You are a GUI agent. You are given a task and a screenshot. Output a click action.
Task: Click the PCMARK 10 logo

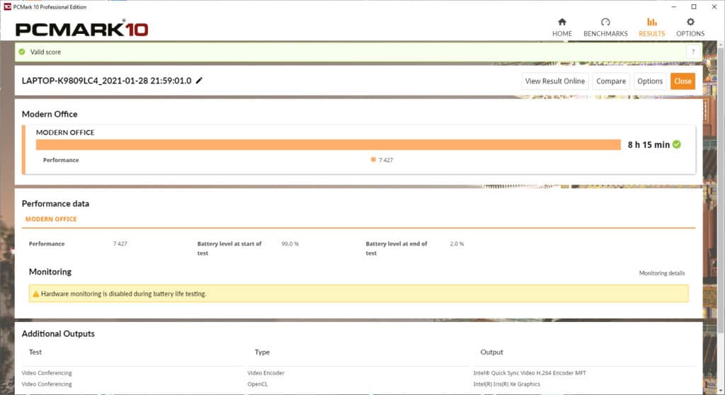point(82,29)
